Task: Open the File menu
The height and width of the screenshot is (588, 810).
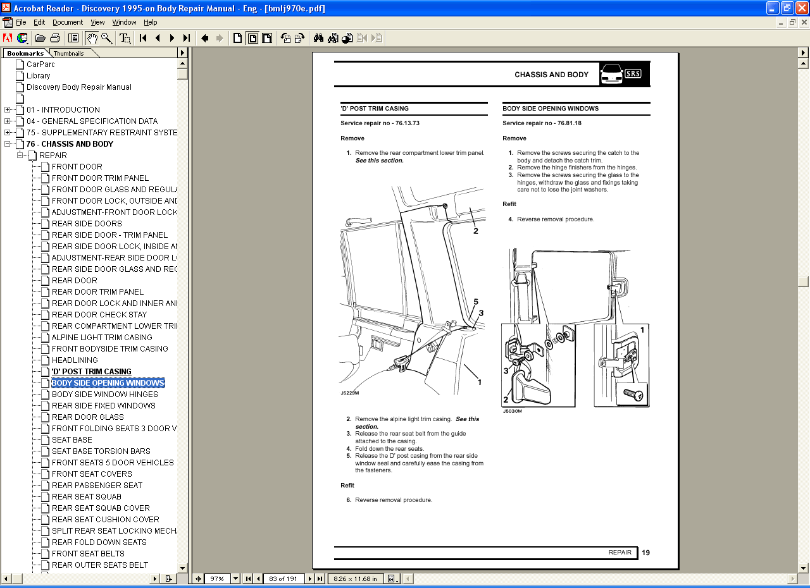Action: 21,22
